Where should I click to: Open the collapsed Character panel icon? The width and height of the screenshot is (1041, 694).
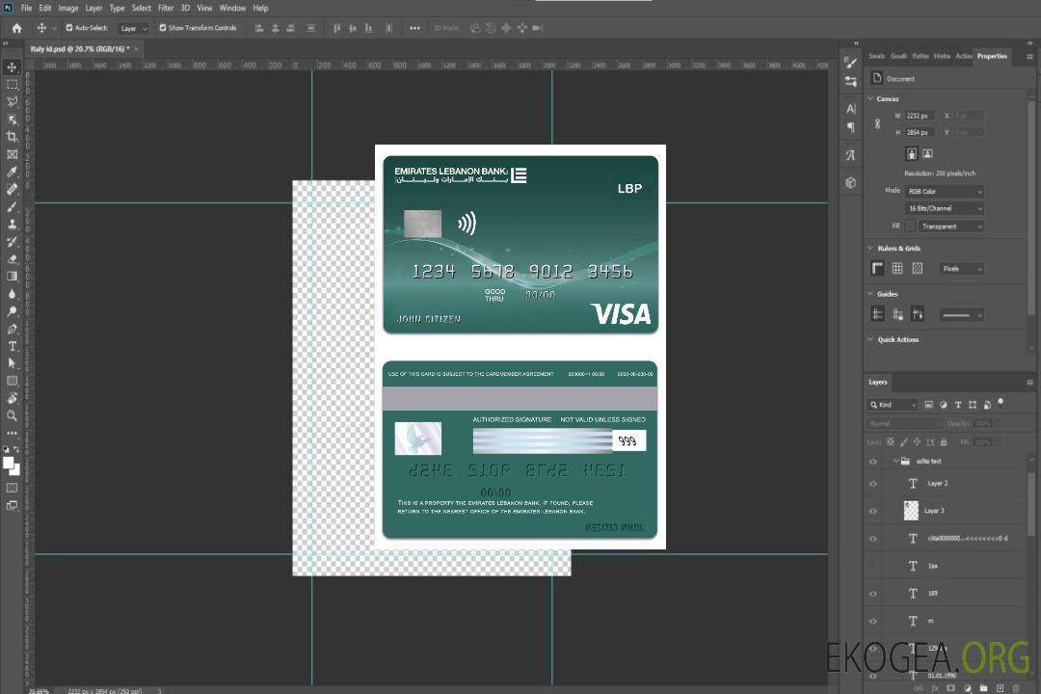850,108
